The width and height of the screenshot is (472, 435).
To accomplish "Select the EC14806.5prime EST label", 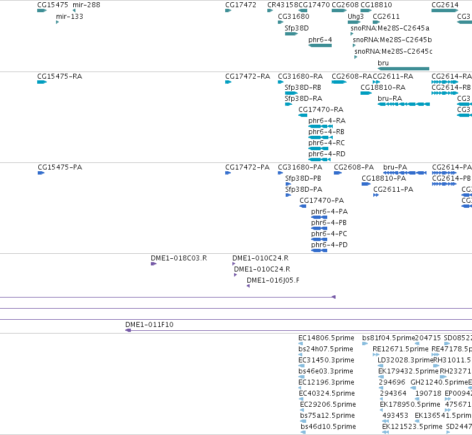I will [326, 338].
